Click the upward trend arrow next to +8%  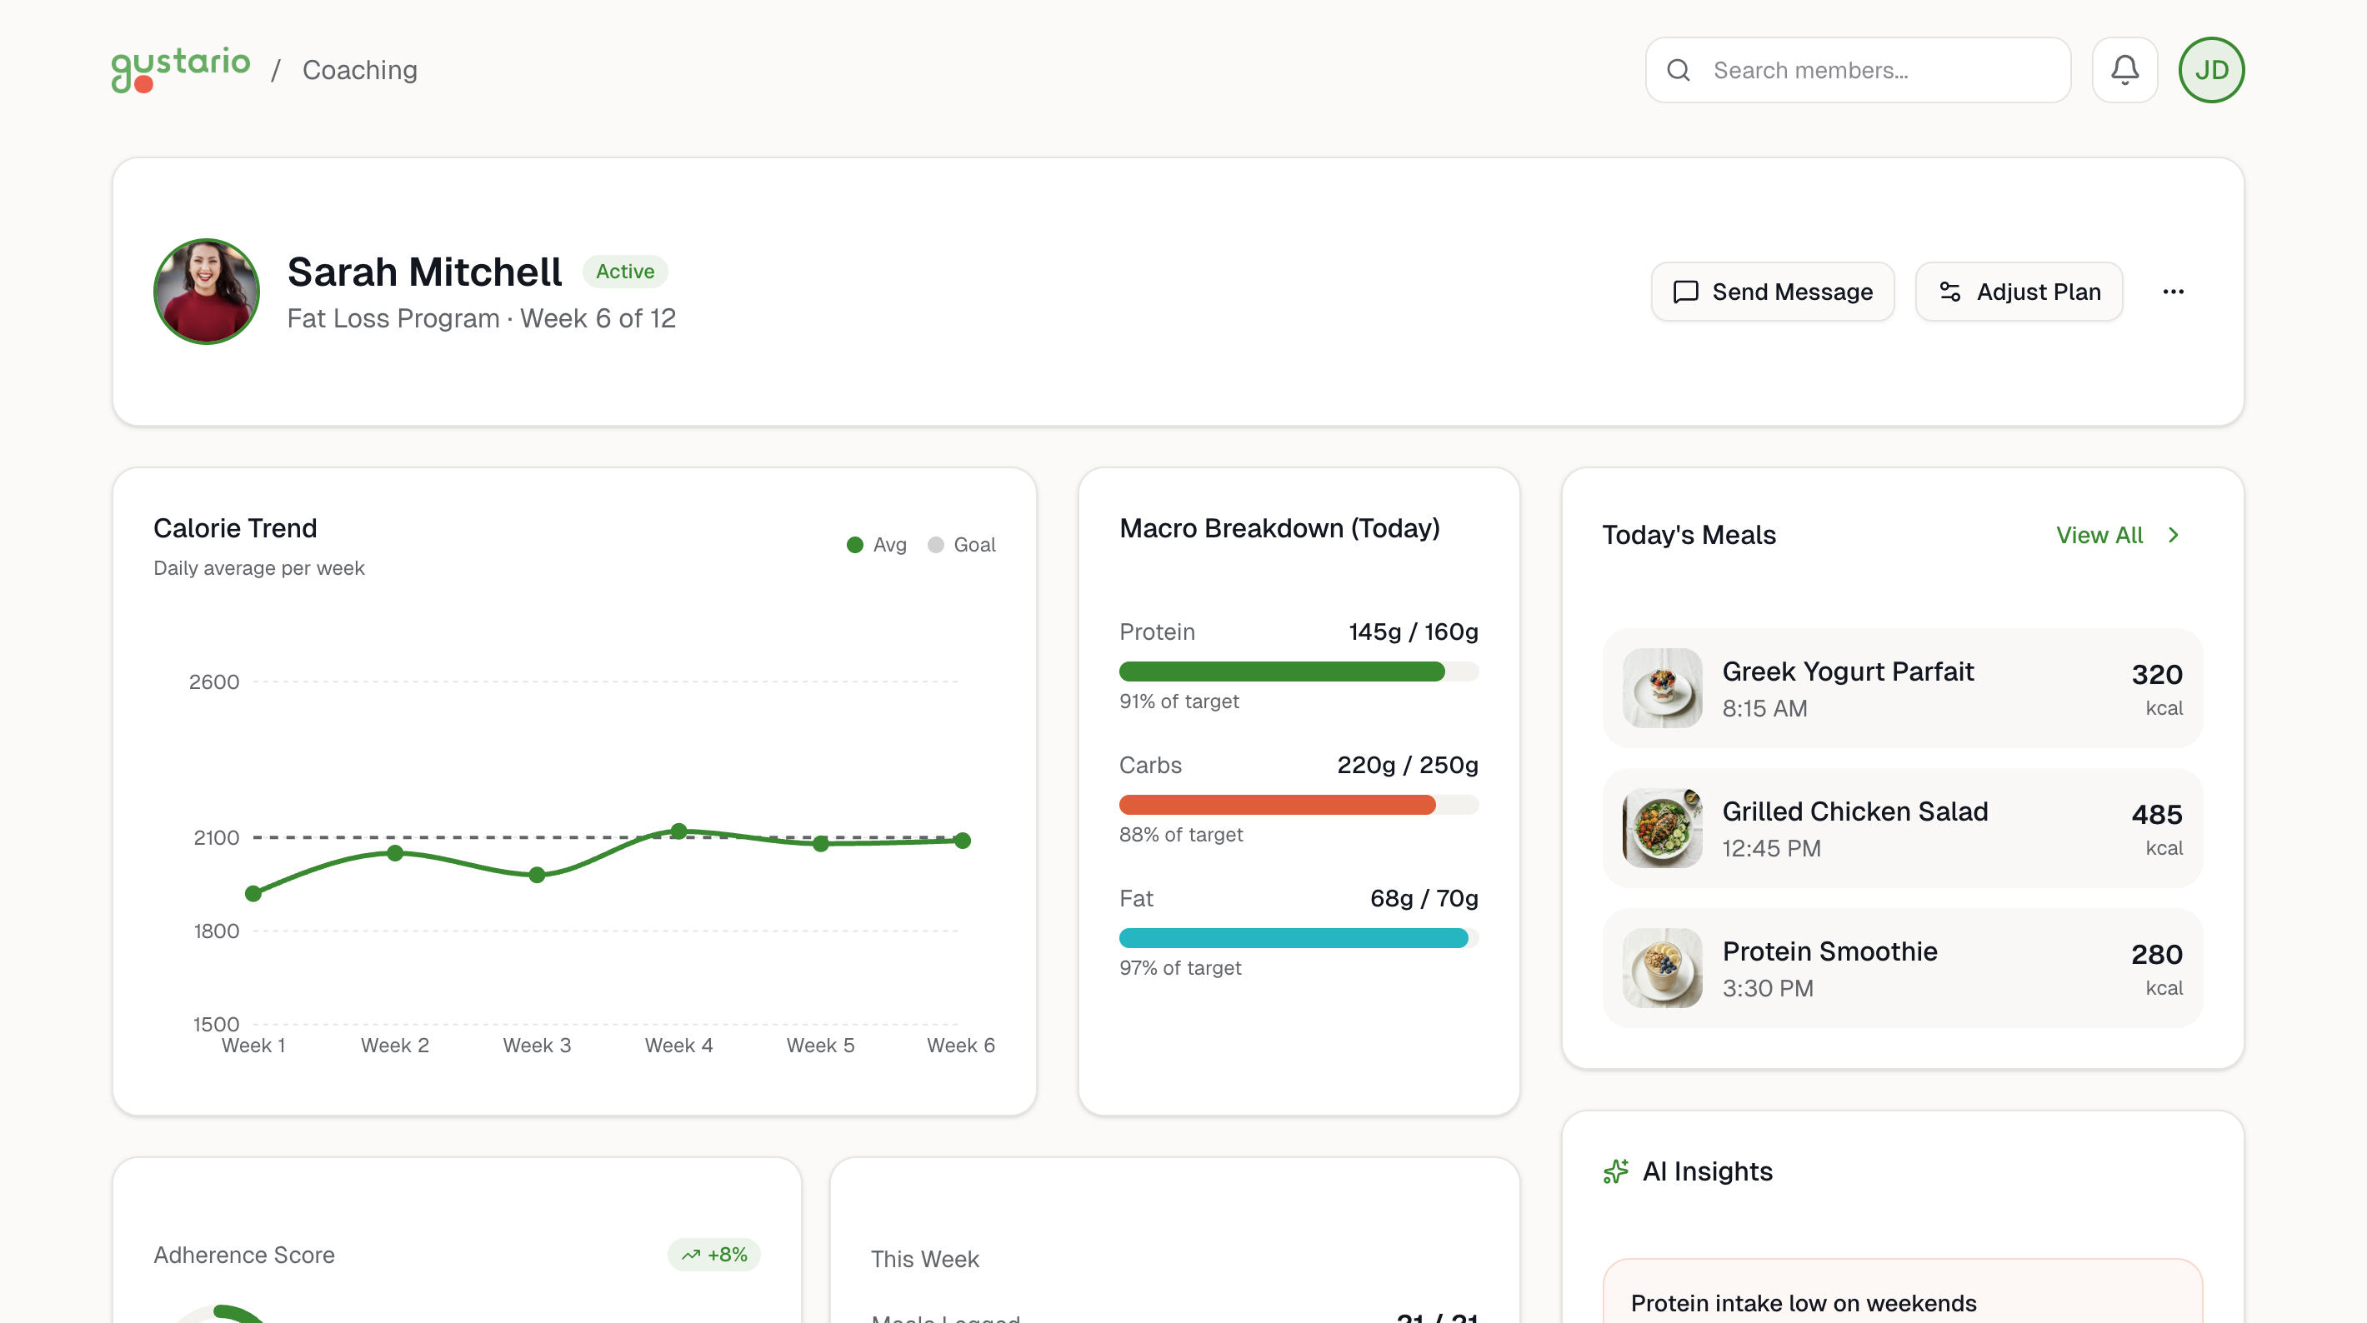click(x=691, y=1253)
